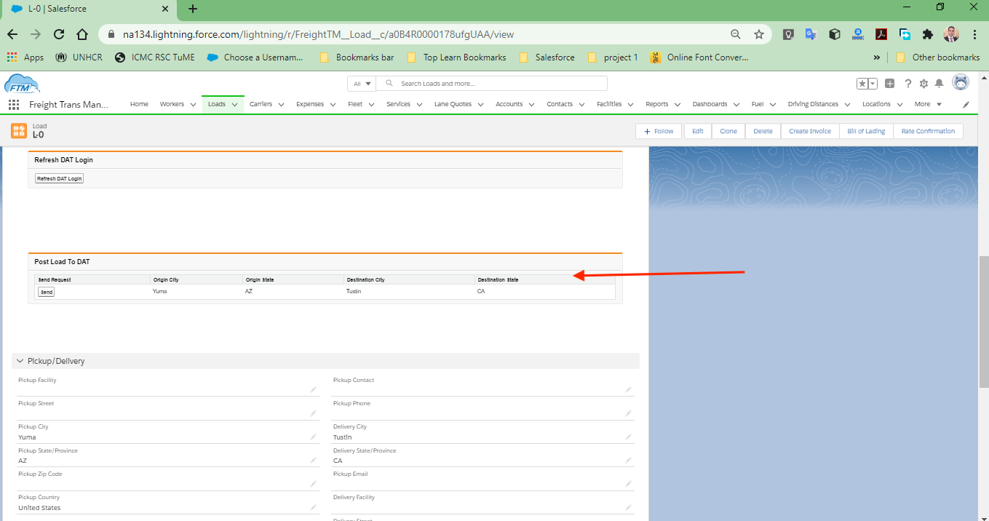Open a new browser tab
The height and width of the screenshot is (521, 989).
click(193, 9)
